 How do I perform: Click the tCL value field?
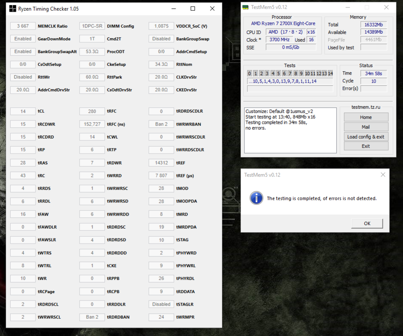(23, 111)
